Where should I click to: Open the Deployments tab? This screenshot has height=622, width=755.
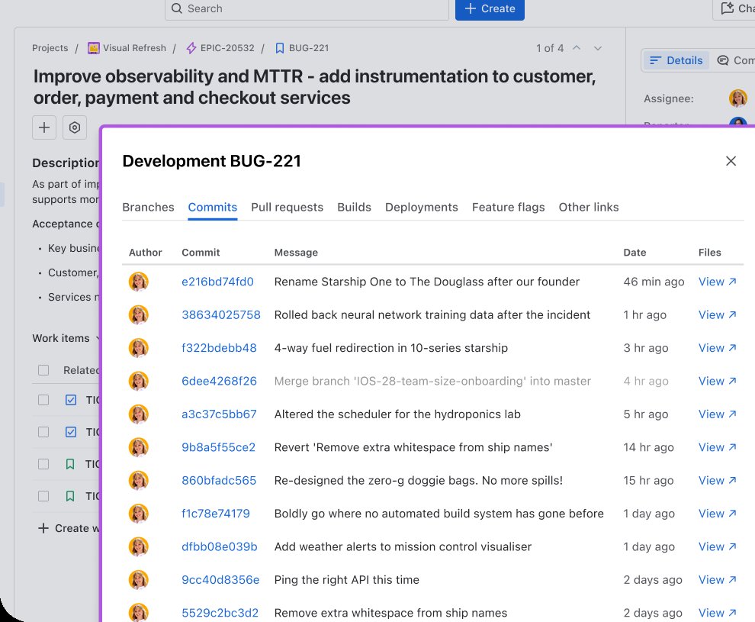[x=421, y=207]
